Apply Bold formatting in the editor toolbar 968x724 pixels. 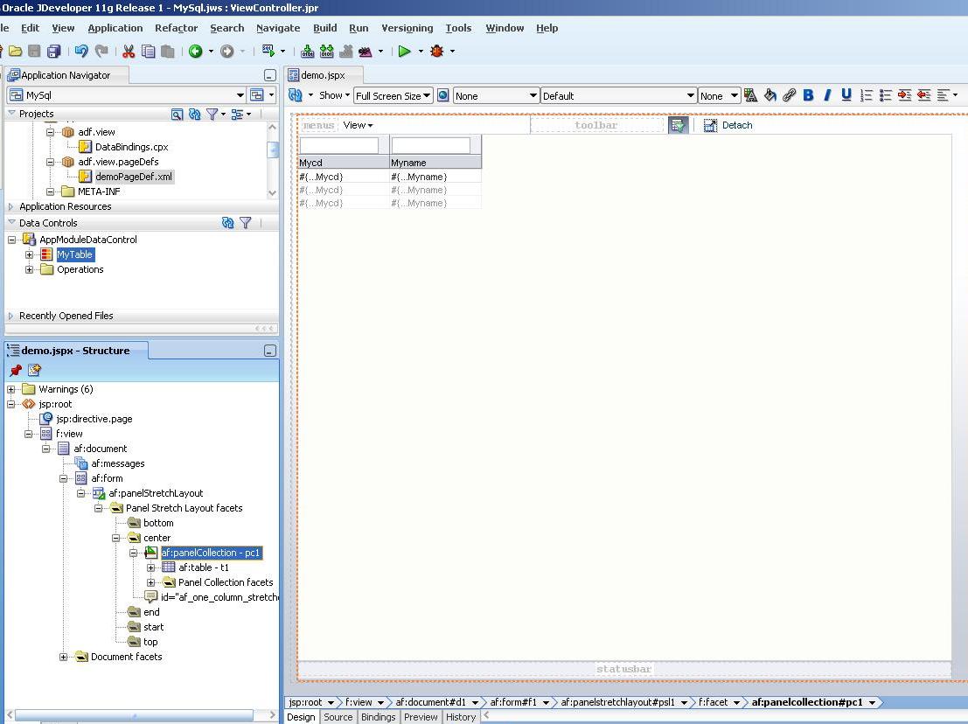click(x=808, y=94)
